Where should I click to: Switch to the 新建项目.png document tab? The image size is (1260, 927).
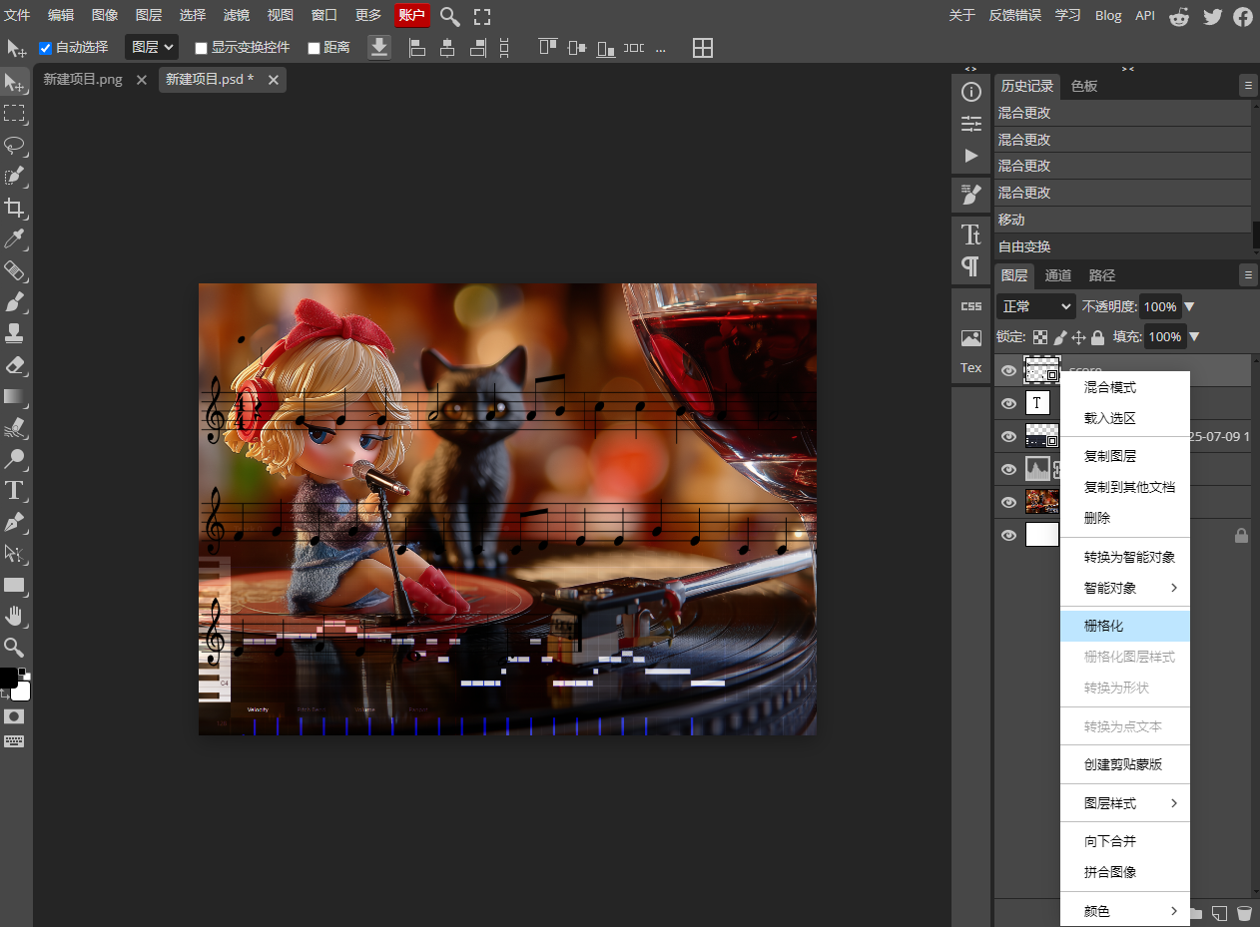click(83, 80)
